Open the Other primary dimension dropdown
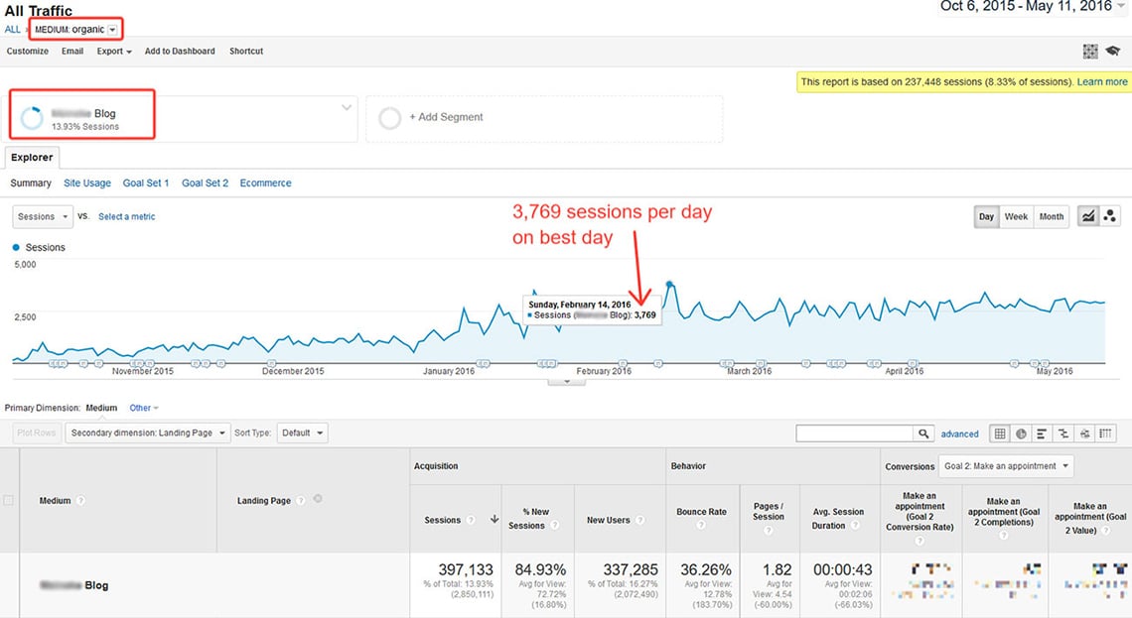 click(144, 408)
